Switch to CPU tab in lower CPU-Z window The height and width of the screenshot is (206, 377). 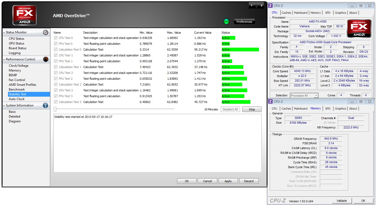click(275, 109)
